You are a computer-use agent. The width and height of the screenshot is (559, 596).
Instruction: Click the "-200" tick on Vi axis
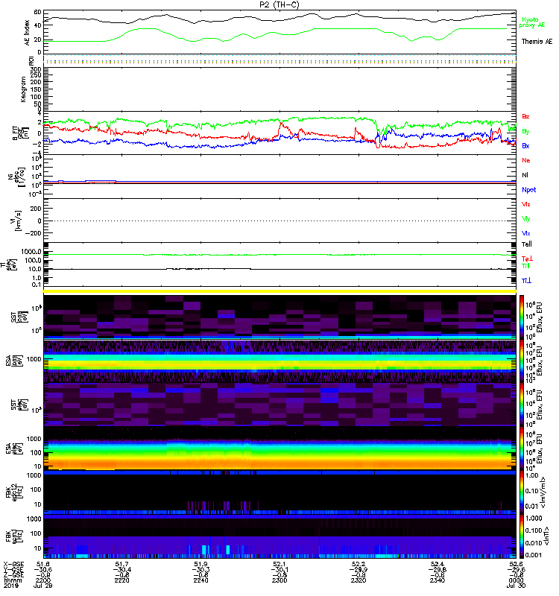[34, 233]
